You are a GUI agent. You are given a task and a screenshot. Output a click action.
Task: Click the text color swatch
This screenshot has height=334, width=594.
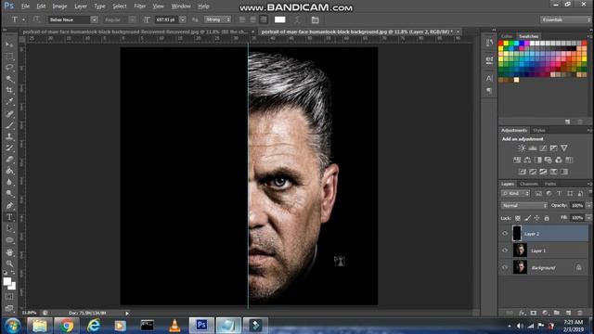[280, 19]
